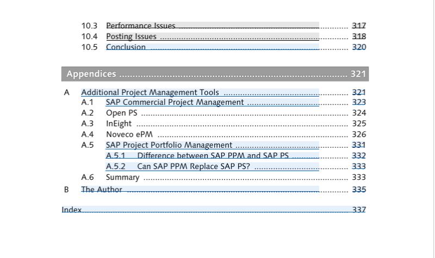
Task: Jump to page 323
Action: pos(359,102)
